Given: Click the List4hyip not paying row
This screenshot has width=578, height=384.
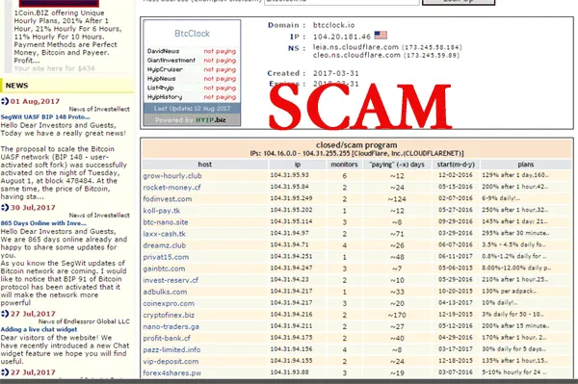Looking at the screenshot, I should tap(192, 88).
